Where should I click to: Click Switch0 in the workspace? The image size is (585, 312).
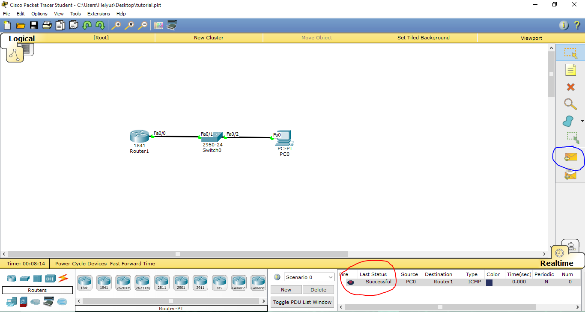(x=212, y=137)
